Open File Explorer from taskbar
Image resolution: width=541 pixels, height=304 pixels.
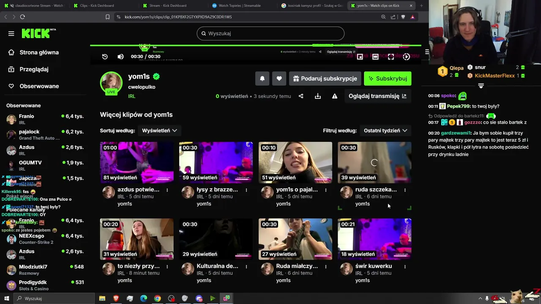click(x=102, y=299)
